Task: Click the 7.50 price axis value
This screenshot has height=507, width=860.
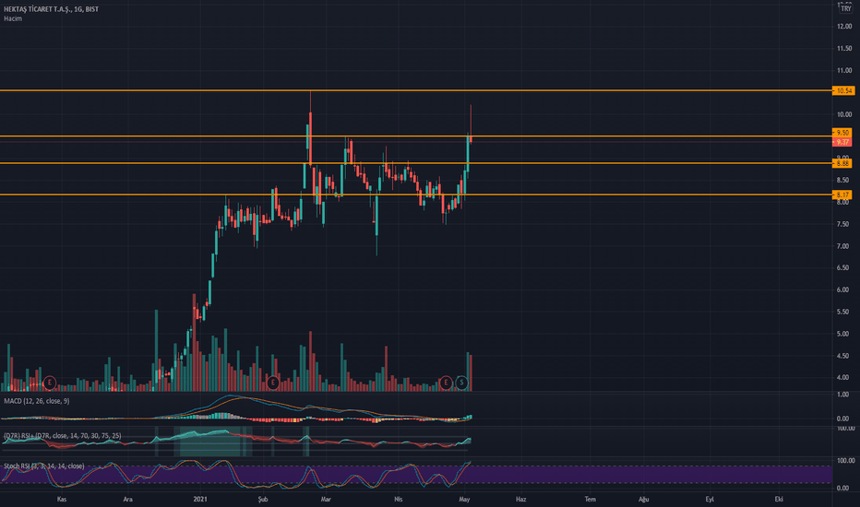Action: pos(842,224)
